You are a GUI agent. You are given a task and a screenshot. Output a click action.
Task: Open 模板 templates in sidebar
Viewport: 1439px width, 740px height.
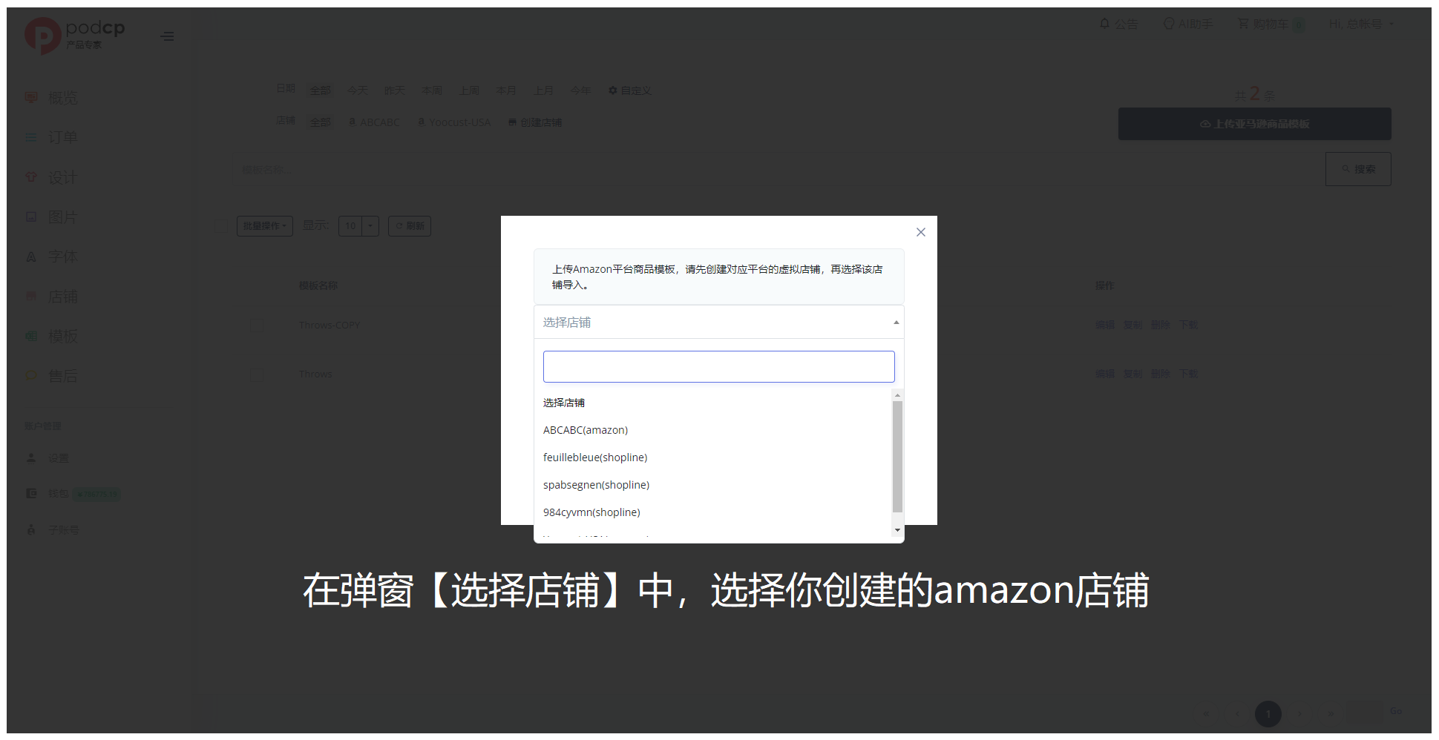(63, 336)
